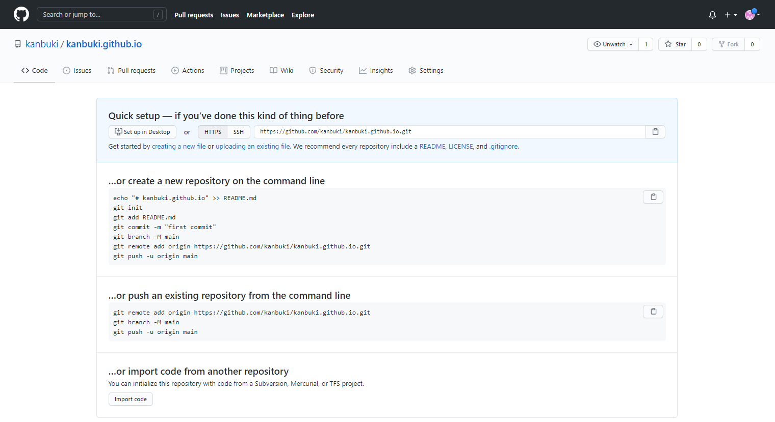Screen dimensions: 775x422
Task: Open the kanbuki.github.io repository link
Action: (104, 44)
